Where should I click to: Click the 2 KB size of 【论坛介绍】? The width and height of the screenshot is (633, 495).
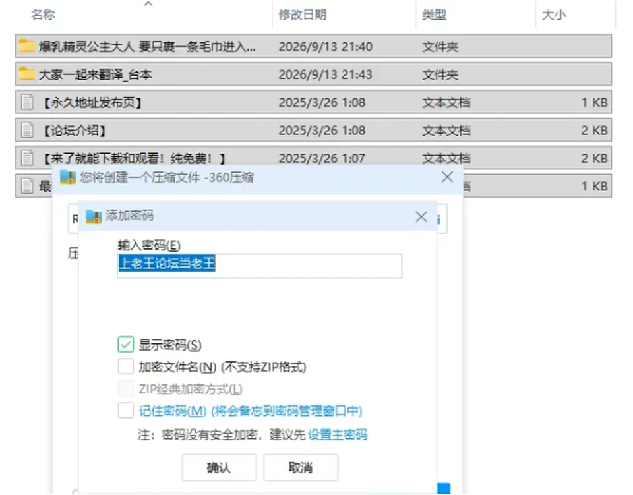click(594, 131)
